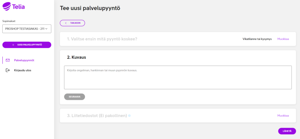The width and height of the screenshot is (300, 139).
Task: Go back with the Takaisin button
Action: pos(72,23)
